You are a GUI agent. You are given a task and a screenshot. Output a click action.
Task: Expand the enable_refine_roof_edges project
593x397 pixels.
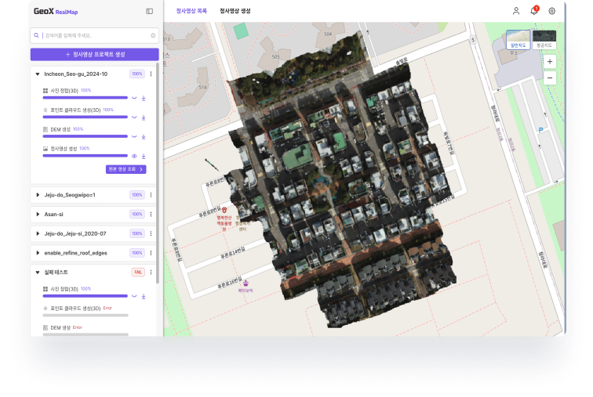pyautogui.click(x=38, y=253)
